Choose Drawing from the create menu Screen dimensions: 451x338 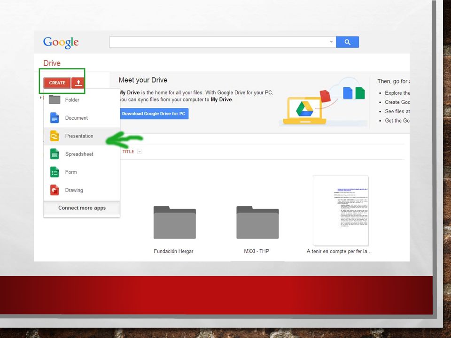pos(82,190)
